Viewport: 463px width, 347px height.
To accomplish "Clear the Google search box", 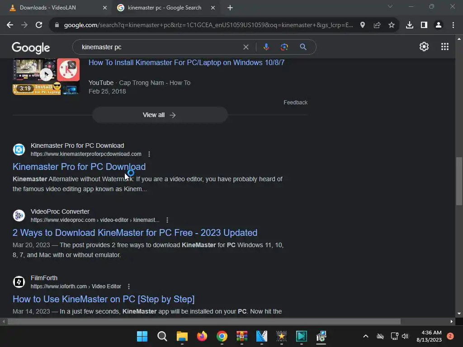I will click(x=246, y=47).
